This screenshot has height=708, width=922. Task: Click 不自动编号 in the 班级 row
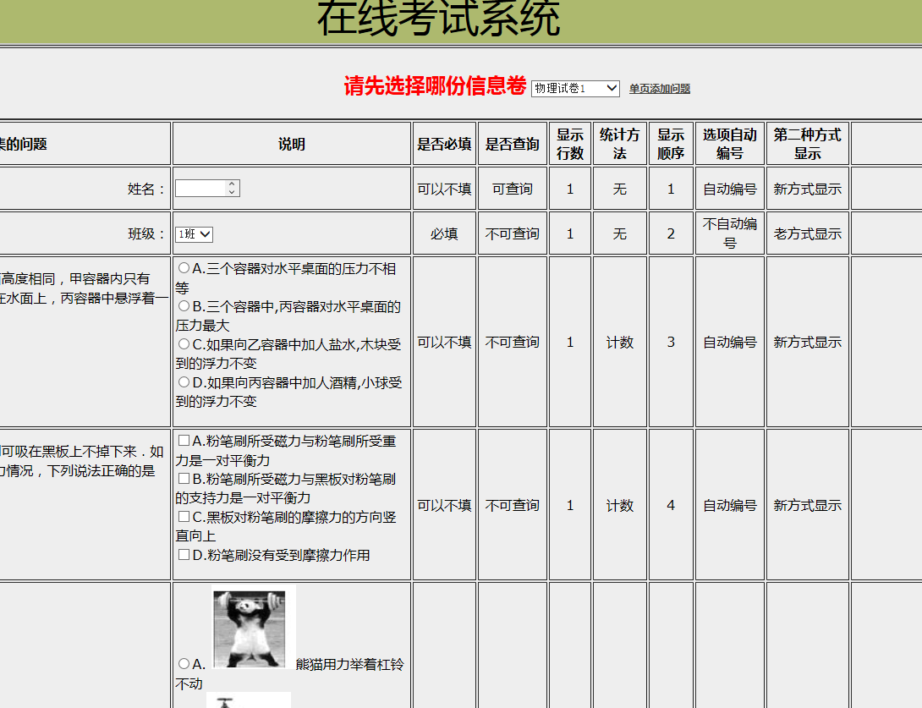[x=730, y=233]
